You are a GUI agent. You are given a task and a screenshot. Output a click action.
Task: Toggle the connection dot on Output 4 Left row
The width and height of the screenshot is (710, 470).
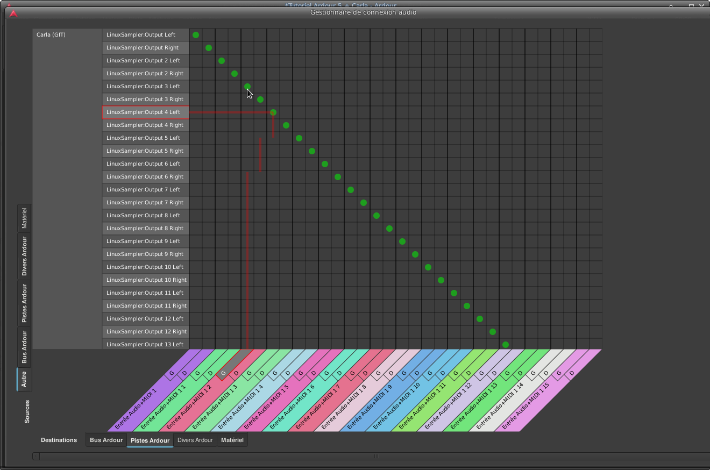273,112
